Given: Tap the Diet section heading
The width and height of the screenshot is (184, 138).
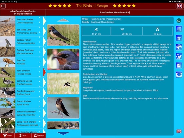Looking at the screenshot, I should click(x=85, y=96).
